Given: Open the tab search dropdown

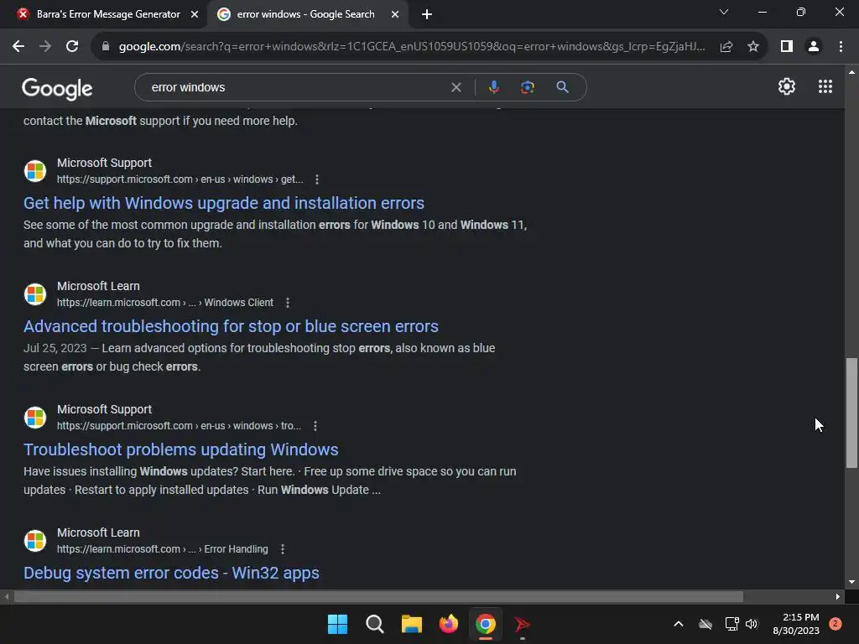Looking at the screenshot, I should (x=724, y=12).
